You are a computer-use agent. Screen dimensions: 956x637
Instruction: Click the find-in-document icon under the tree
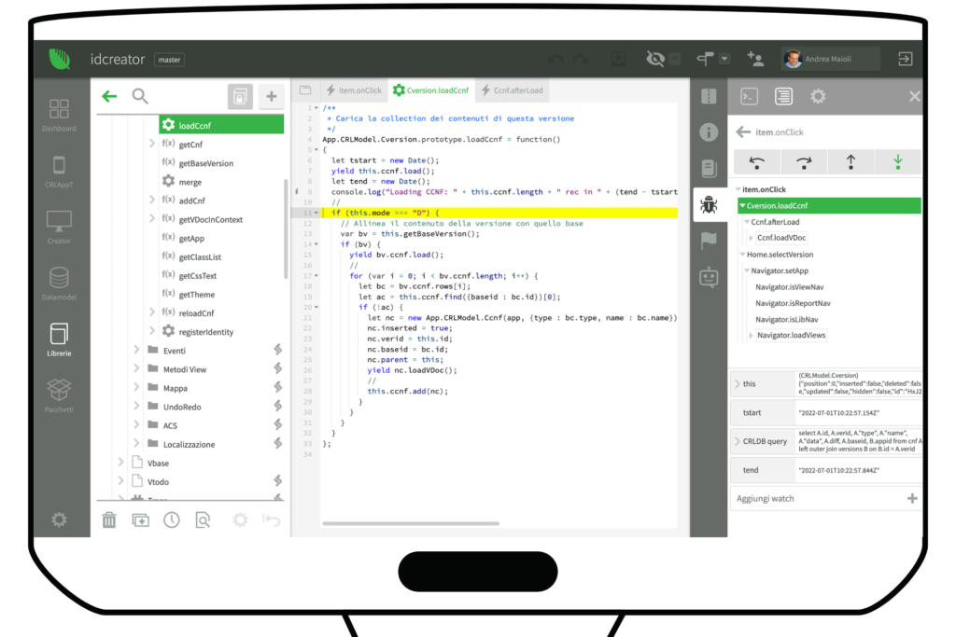pos(203,519)
